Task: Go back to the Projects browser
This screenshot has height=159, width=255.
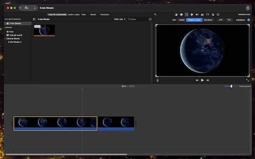Action: 20,8
